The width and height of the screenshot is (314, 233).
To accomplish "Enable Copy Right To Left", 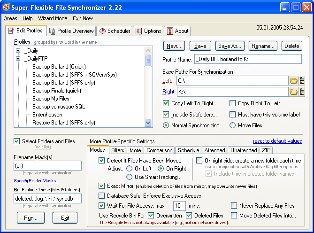I will coord(232,103).
